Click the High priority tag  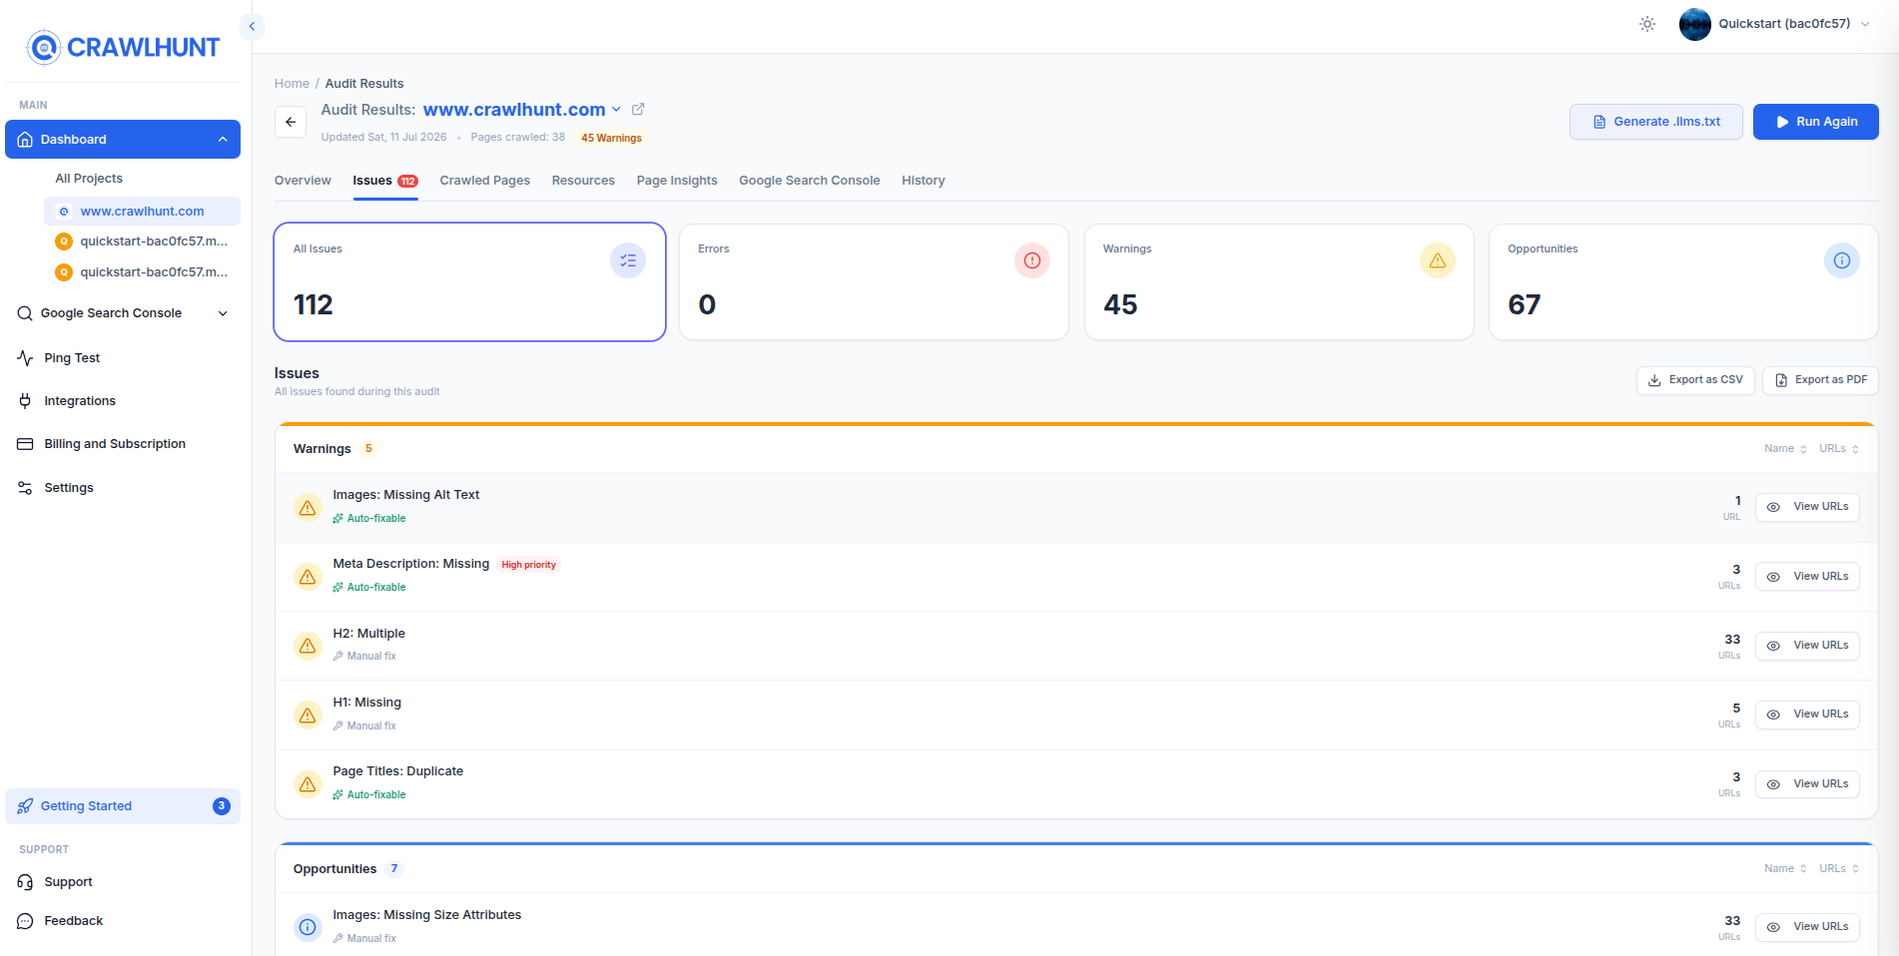coord(528,565)
